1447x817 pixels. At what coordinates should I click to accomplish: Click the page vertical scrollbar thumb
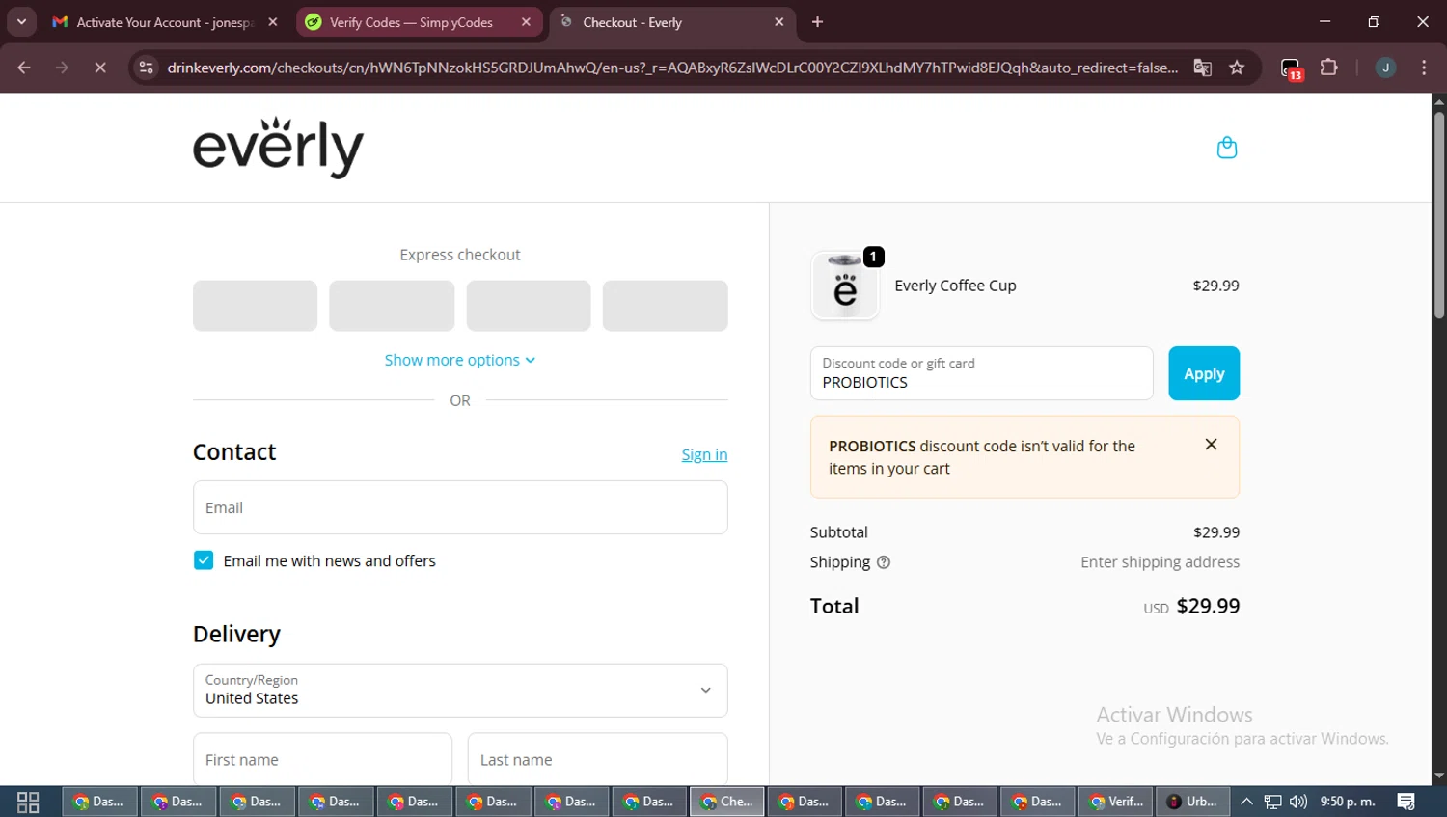[1438, 214]
